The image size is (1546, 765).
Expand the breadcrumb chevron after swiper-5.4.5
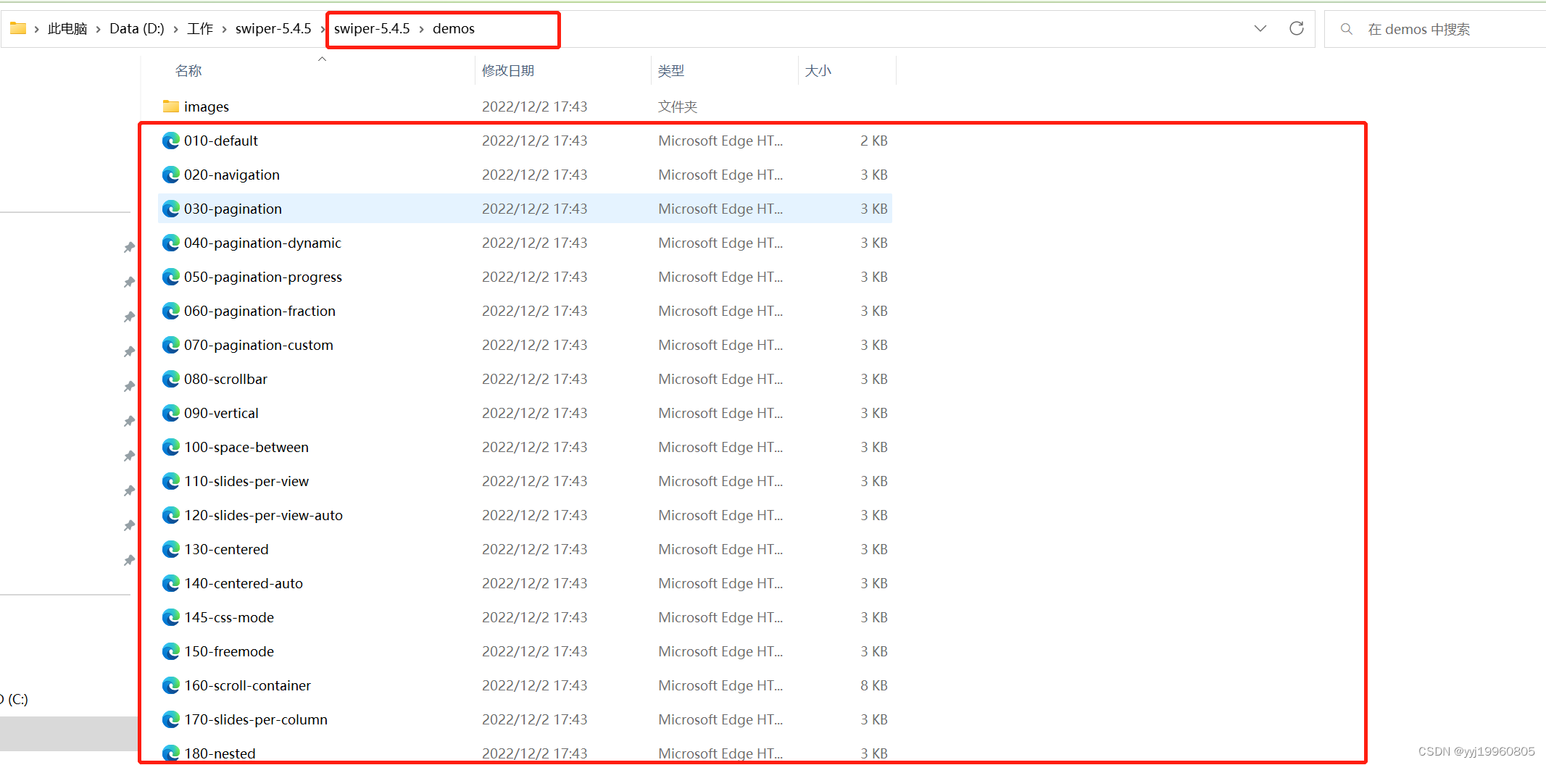[x=322, y=28]
